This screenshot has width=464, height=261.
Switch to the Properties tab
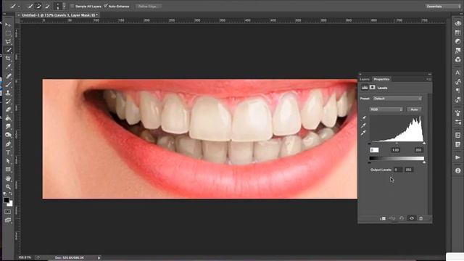pos(381,79)
